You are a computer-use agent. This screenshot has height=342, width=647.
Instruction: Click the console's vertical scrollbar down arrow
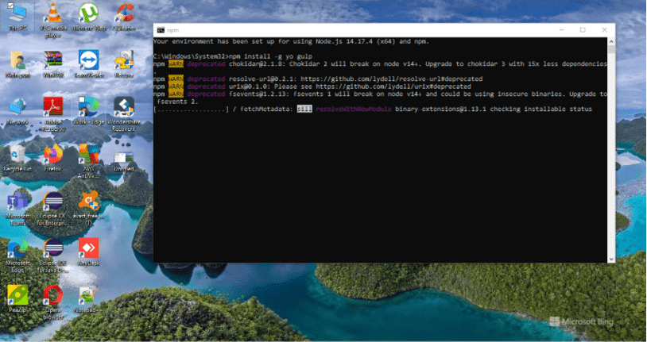coord(610,257)
